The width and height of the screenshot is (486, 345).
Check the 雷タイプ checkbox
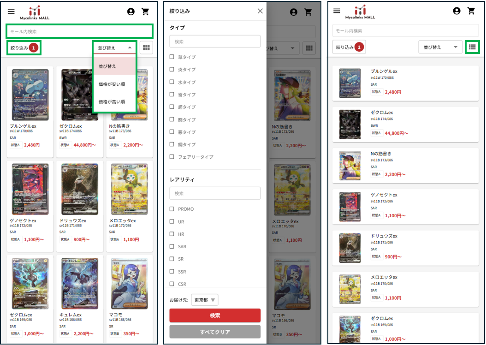point(172,94)
